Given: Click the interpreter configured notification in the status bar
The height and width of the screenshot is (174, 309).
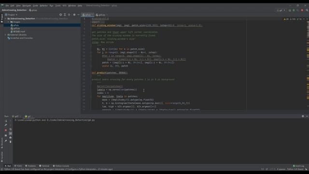Looking at the screenshot, I should point(58,169).
